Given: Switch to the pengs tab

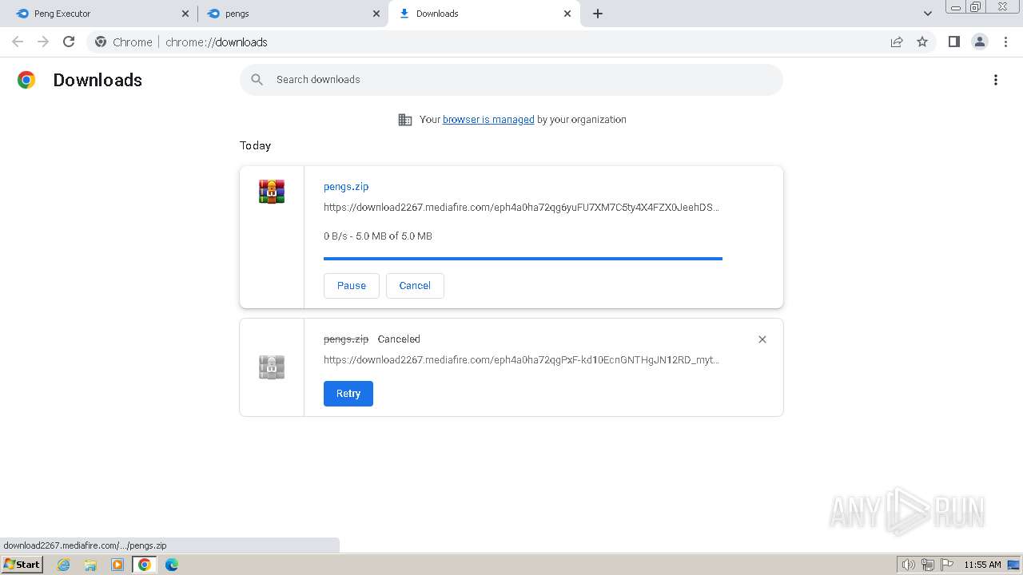Looking at the screenshot, I should click(x=292, y=14).
